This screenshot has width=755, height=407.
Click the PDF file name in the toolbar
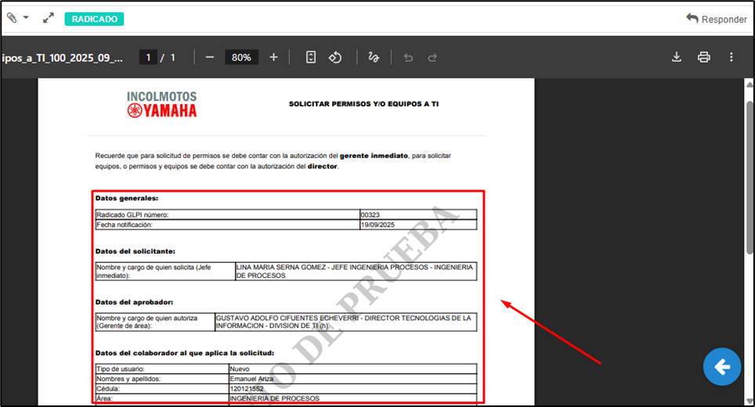point(63,57)
